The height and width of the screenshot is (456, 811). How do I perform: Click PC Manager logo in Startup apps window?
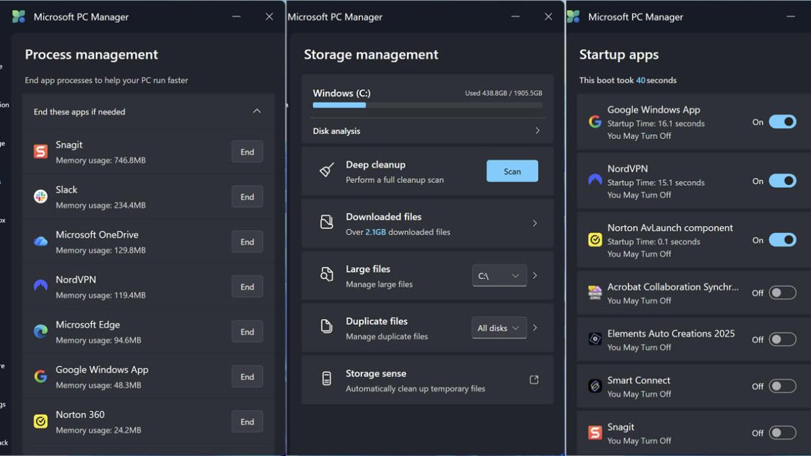(573, 17)
